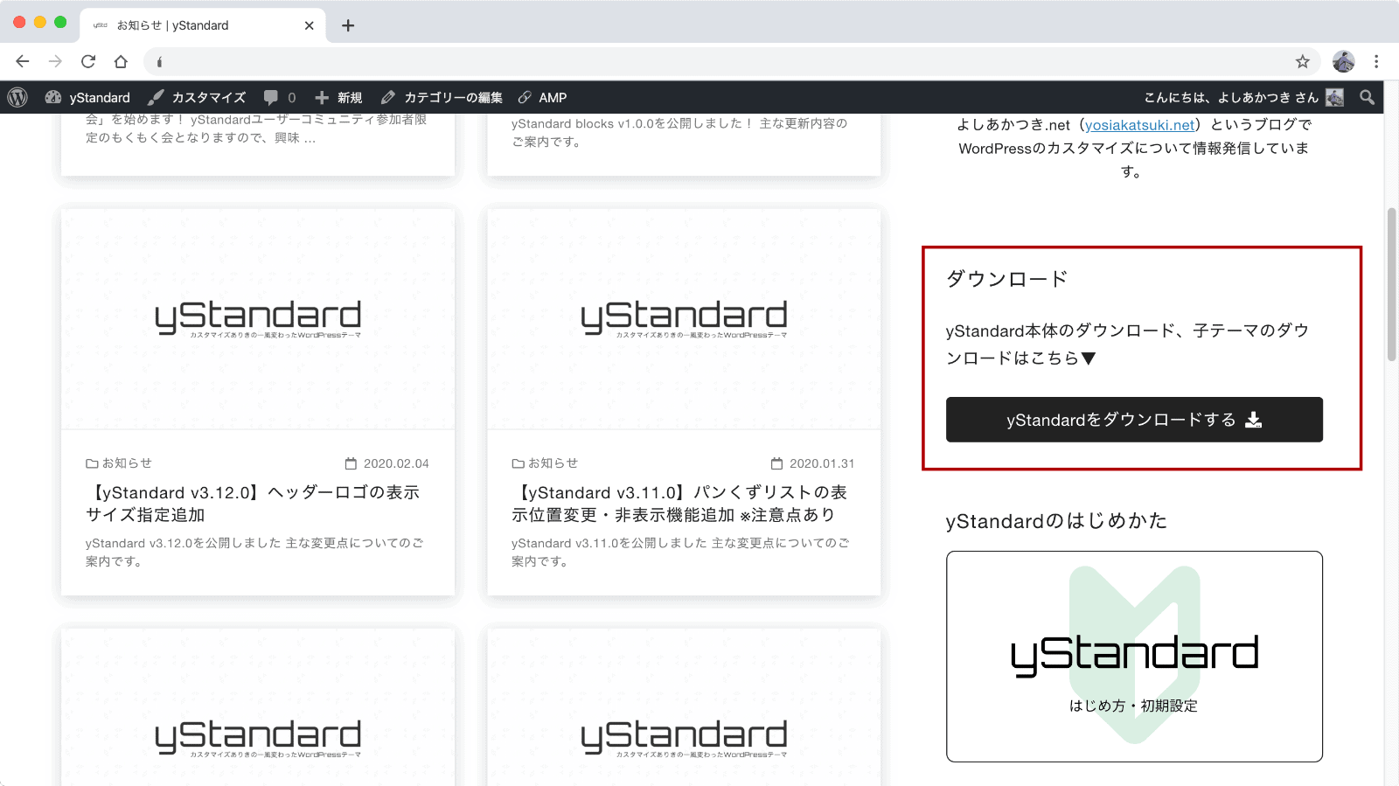Click the 2020.02.04 date text
The width and height of the screenshot is (1399, 786).
point(396,463)
